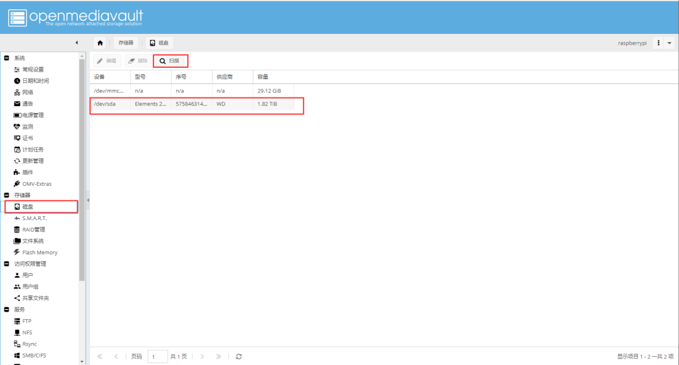Click raspberrypi hostname label
The width and height of the screenshot is (679, 365).
pos(632,43)
